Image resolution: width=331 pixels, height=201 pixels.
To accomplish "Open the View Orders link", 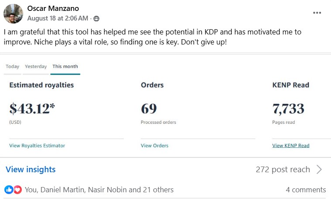I will [x=154, y=146].
